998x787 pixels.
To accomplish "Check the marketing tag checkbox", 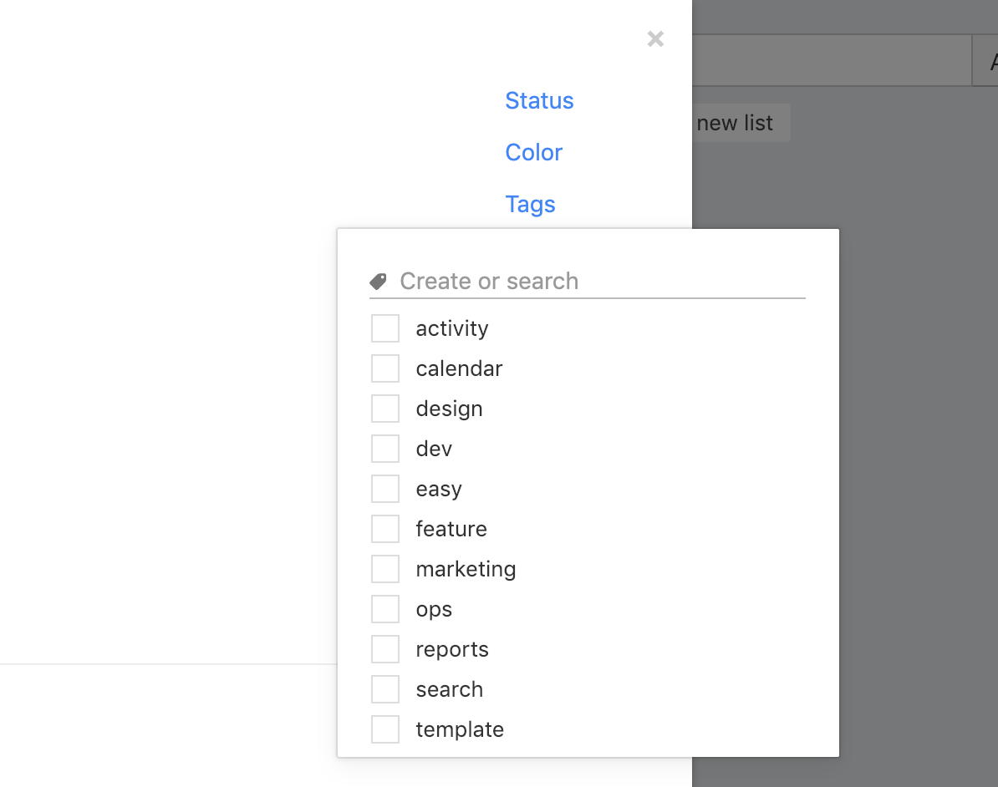I will [x=385, y=569].
